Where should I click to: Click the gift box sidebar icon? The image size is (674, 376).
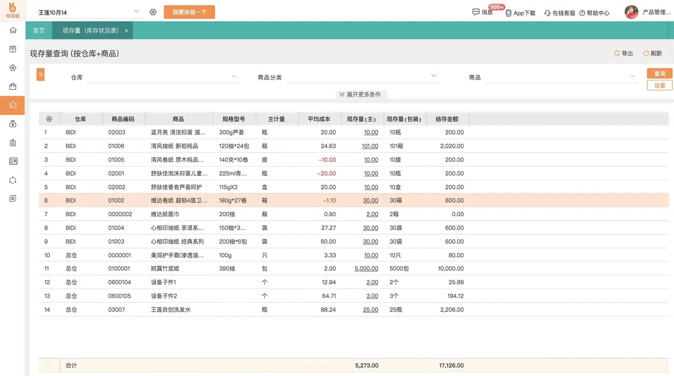point(13,49)
